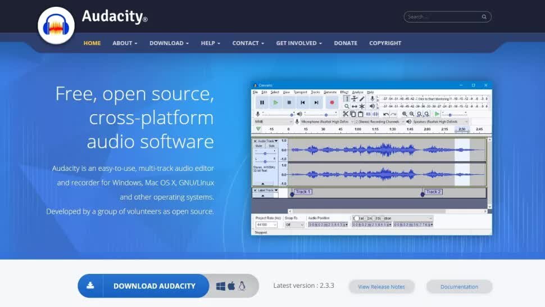This screenshot has height=307, width=545.
Task: Choose the Windows logo icon
Action: point(220,286)
